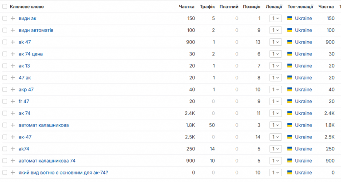Sort table by 'Позиція' column header
The width and height of the screenshot is (341, 182).
click(x=252, y=7)
